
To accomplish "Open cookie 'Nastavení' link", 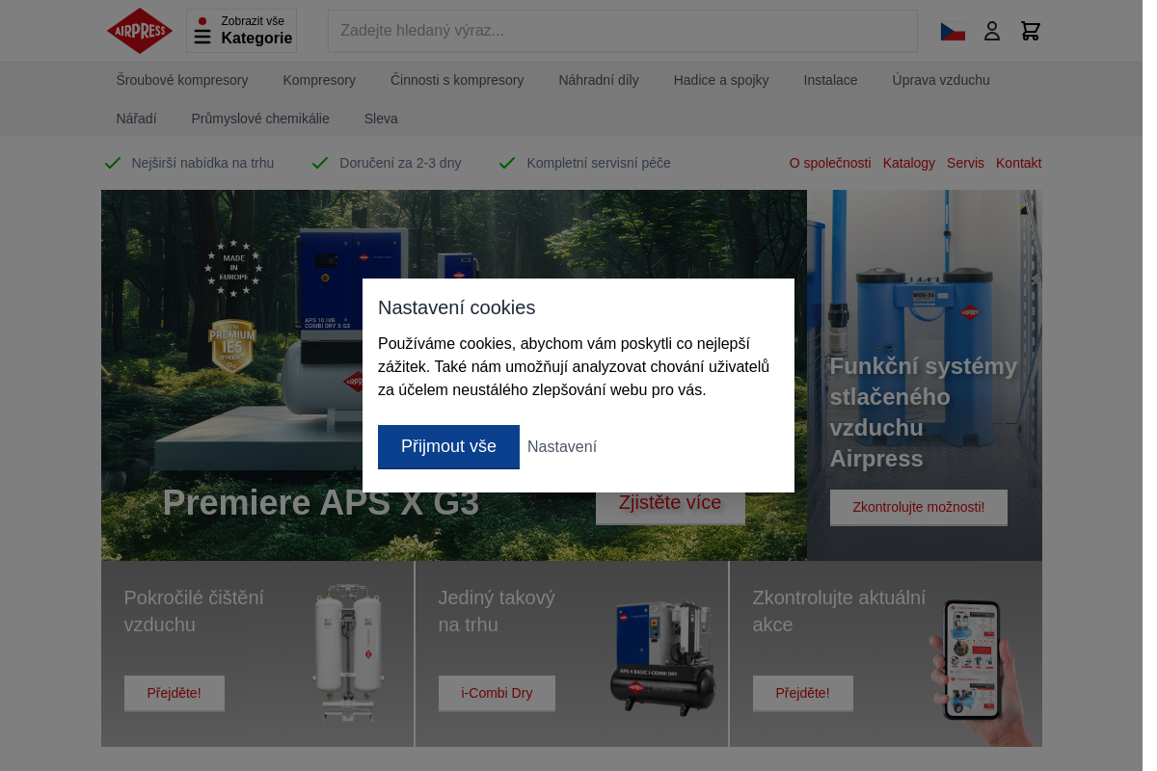I will point(562,446).
